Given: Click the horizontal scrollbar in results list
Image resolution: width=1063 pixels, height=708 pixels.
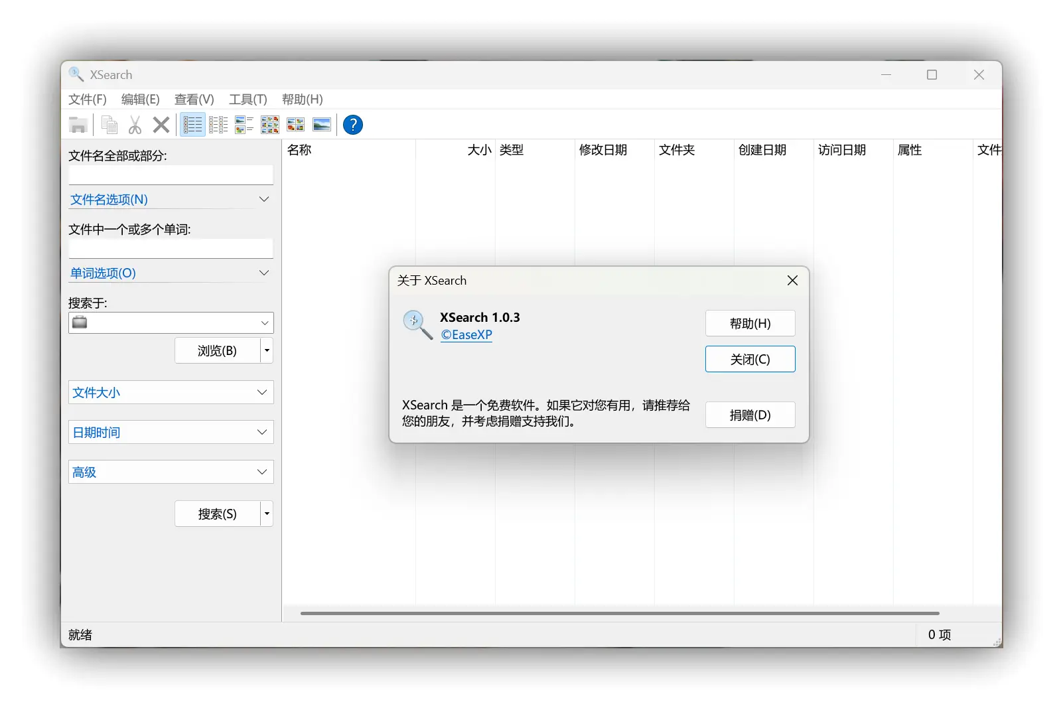Looking at the screenshot, I should click(620, 613).
